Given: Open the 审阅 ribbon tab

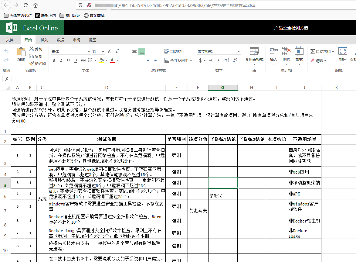Looking at the screenshot, I should click(76, 40).
